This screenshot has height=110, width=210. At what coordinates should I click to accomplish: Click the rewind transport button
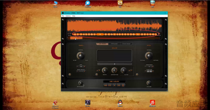pyautogui.click(x=110, y=85)
